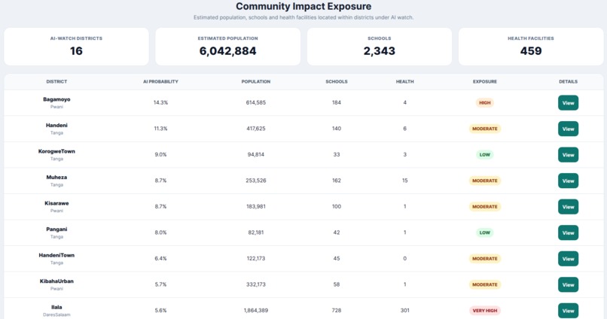Click View button in Pangani row
This screenshot has height=319, width=607.
pos(568,232)
